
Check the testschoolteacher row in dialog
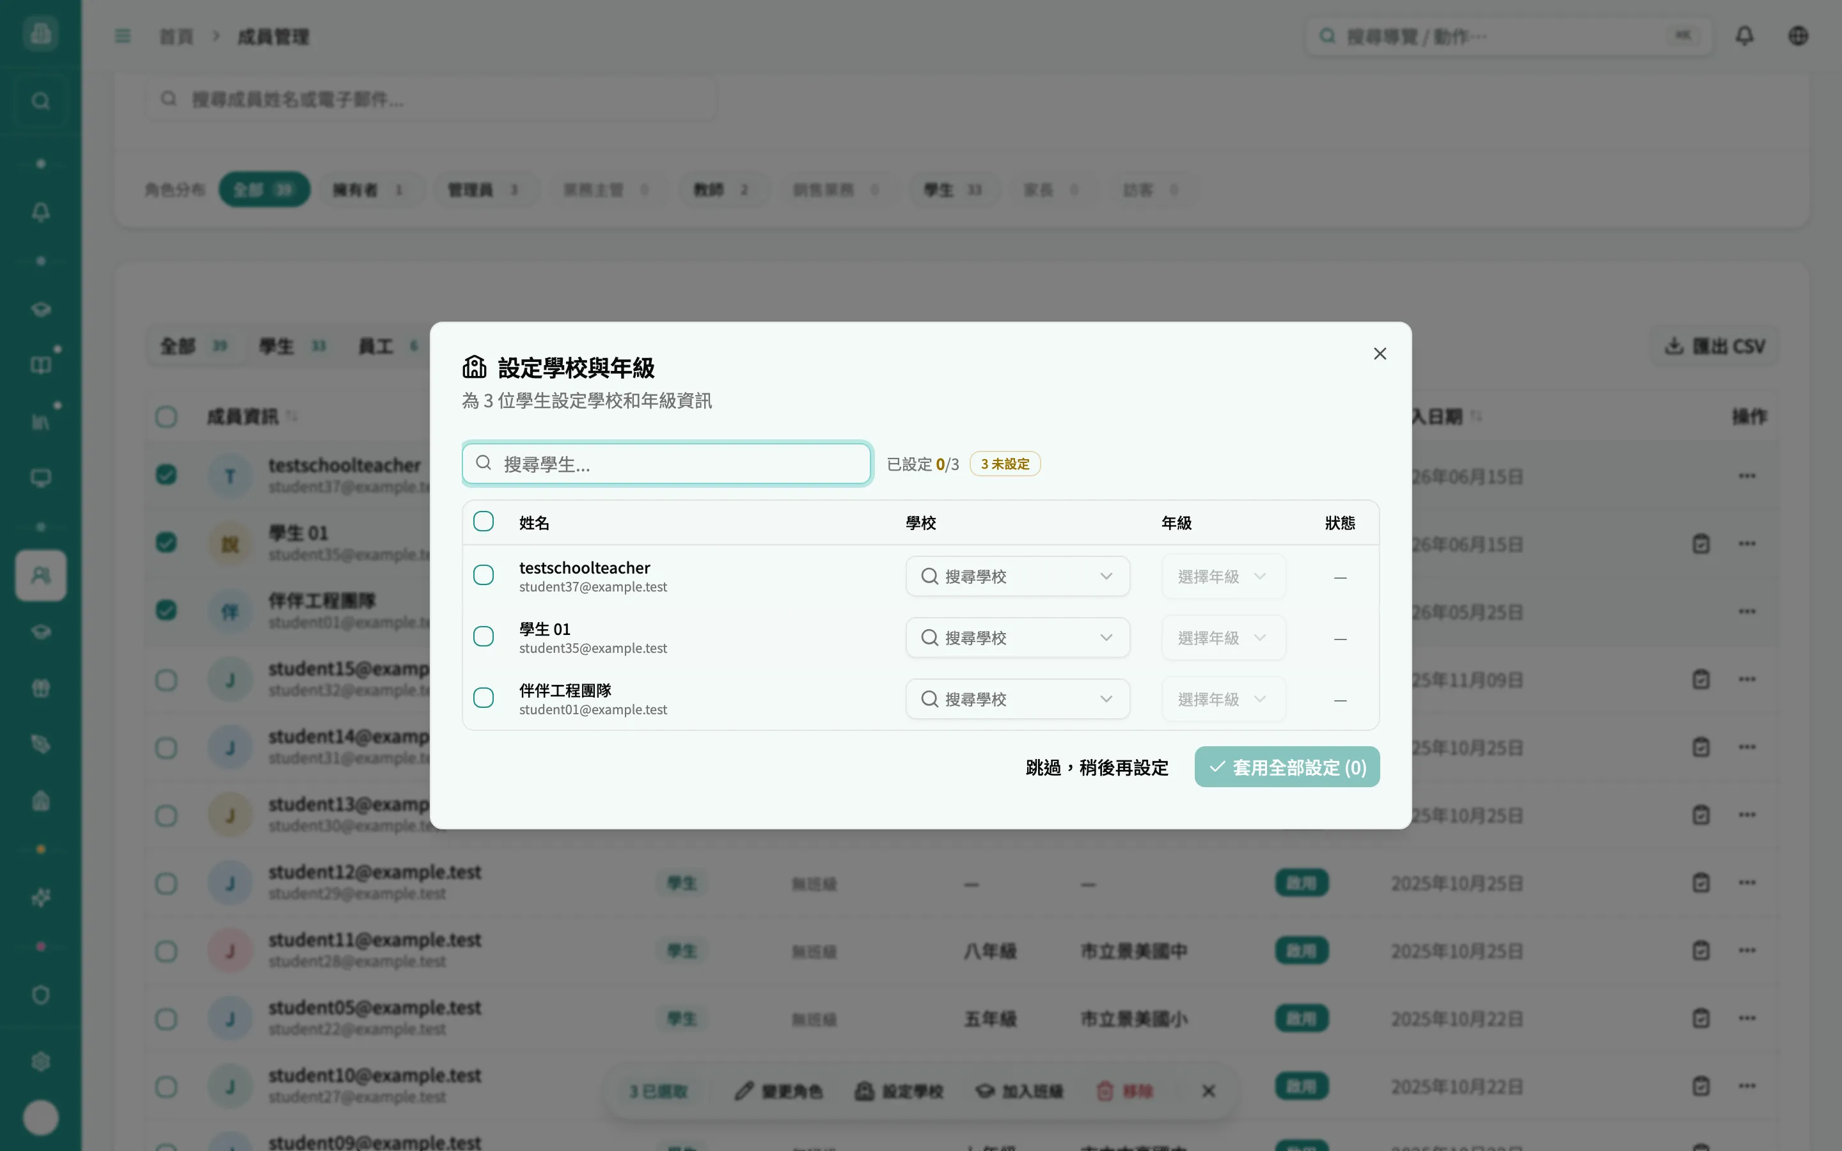click(484, 575)
